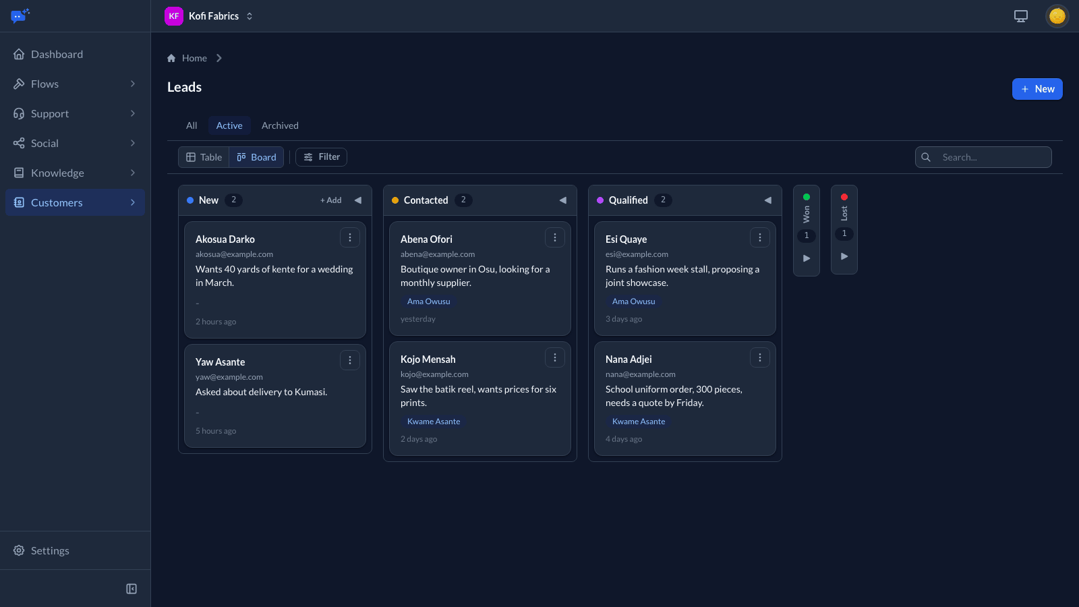Viewport: 1079px width, 607px height.
Task: Click the red Lost status dot
Action: click(x=844, y=197)
